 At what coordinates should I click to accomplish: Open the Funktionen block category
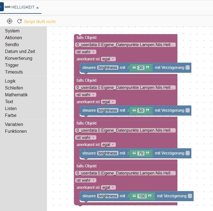click(16, 131)
